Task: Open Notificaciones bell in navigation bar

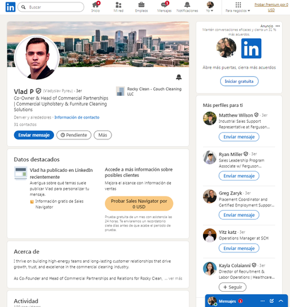Action: pyautogui.click(x=187, y=7)
